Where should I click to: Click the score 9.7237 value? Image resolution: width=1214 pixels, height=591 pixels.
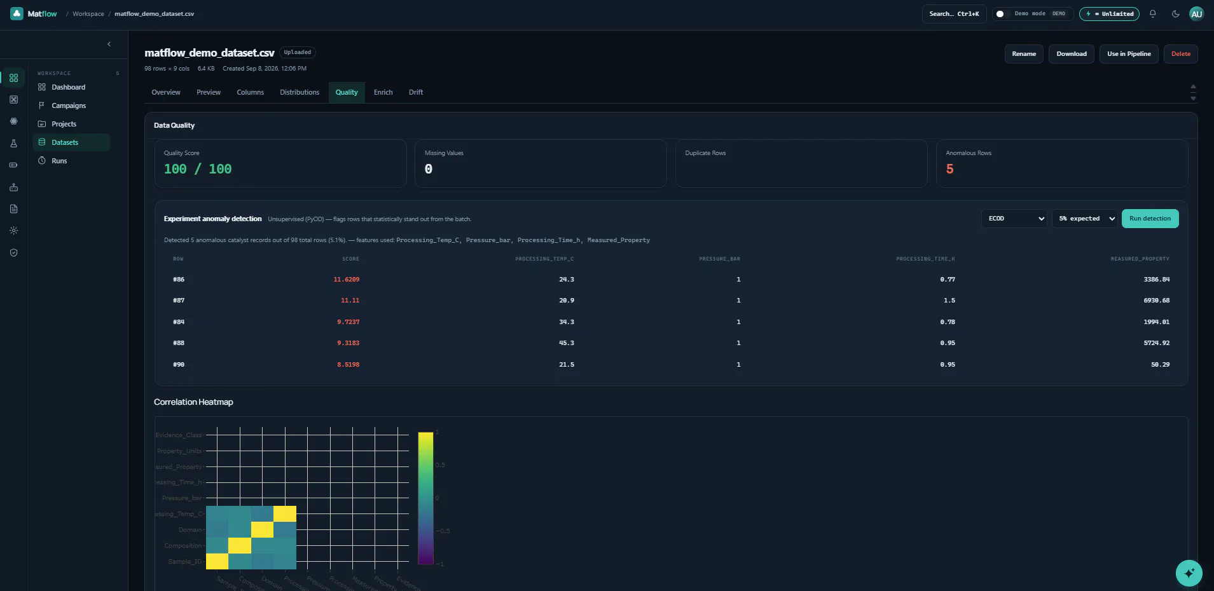pos(348,322)
